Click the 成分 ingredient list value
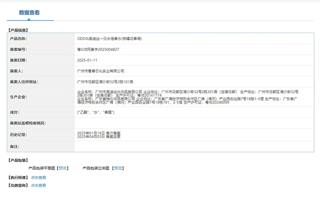 [96, 112]
